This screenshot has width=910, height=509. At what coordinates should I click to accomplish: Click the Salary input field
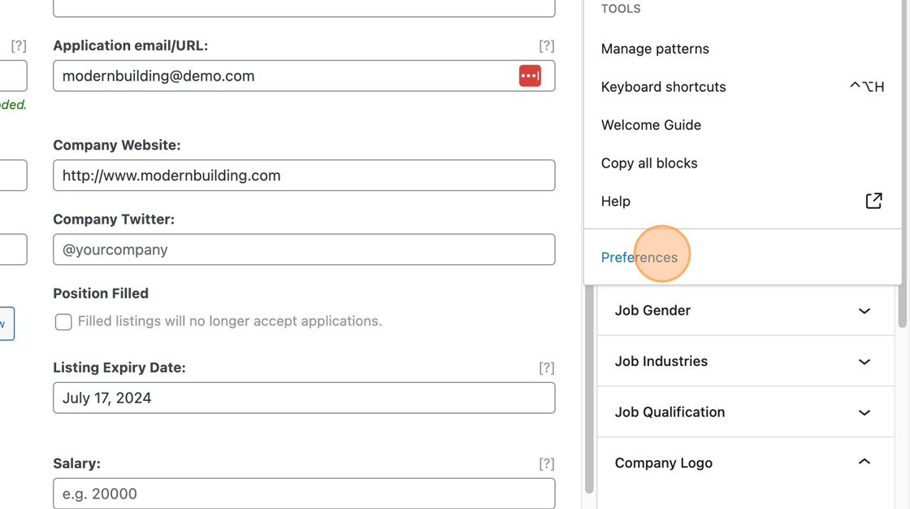[x=304, y=494]
